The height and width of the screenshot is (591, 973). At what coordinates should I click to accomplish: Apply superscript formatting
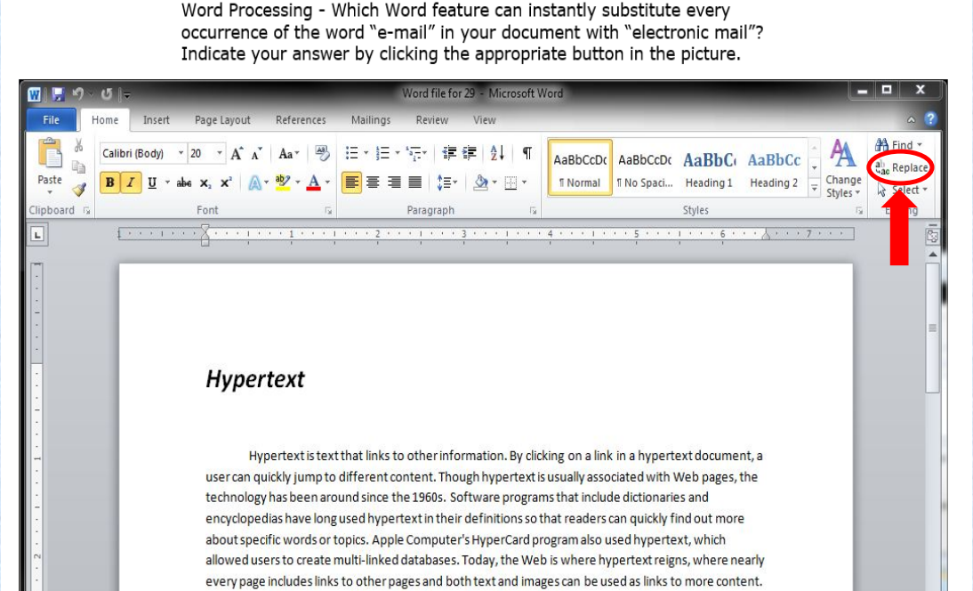(x=226, y=182)
